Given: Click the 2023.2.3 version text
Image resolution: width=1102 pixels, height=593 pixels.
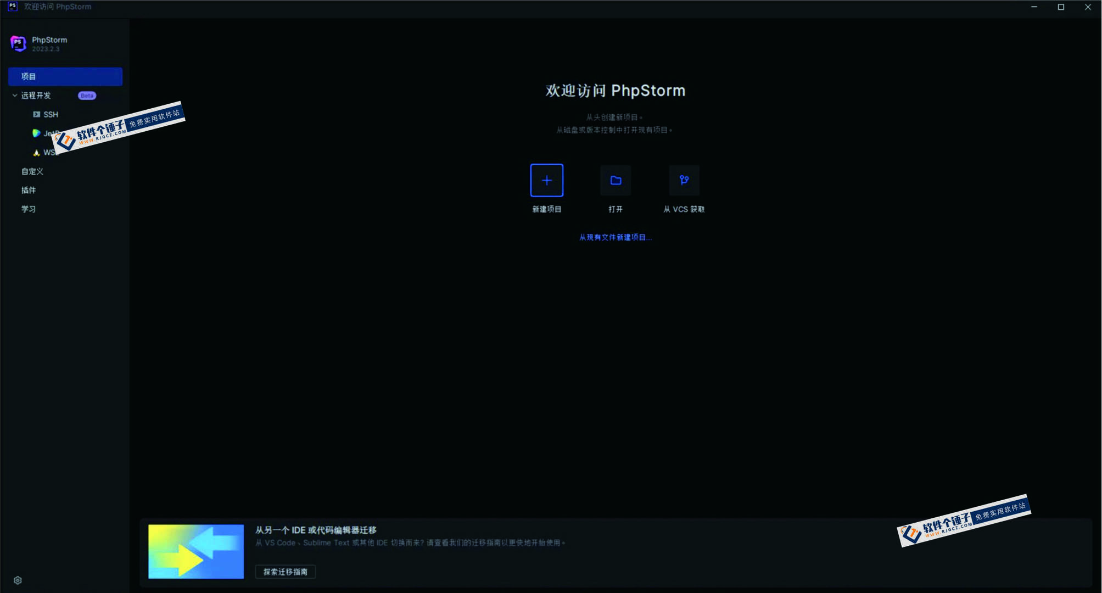Looking at the screenshot, I should (46, 49).
